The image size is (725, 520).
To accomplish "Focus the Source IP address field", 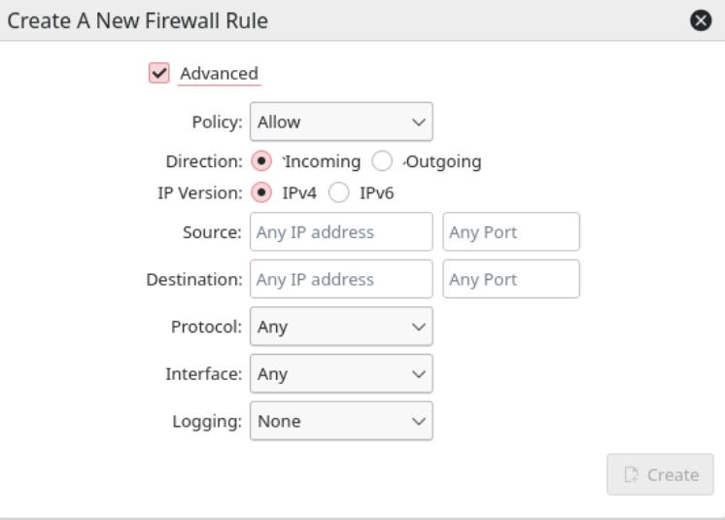I will (341, 232).
